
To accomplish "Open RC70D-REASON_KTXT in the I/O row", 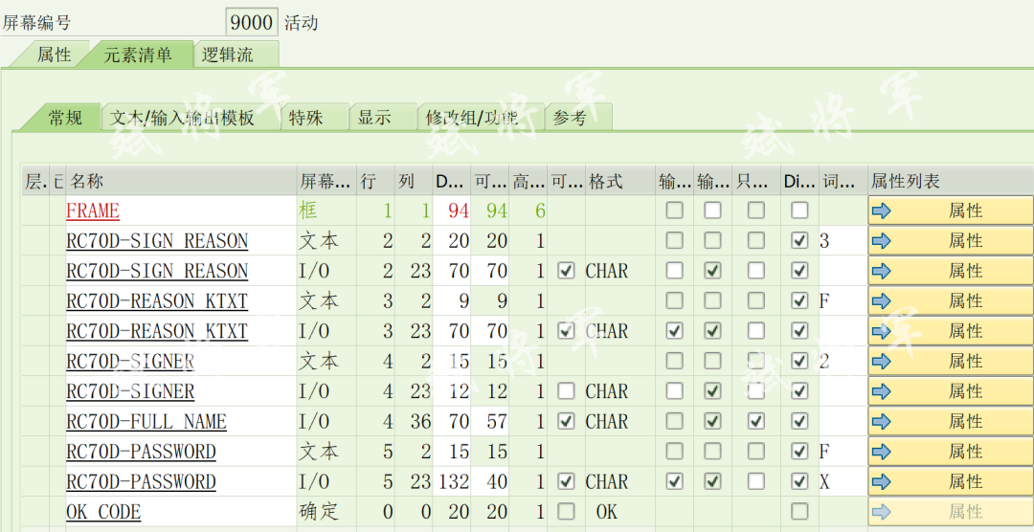I will point(157,331).
